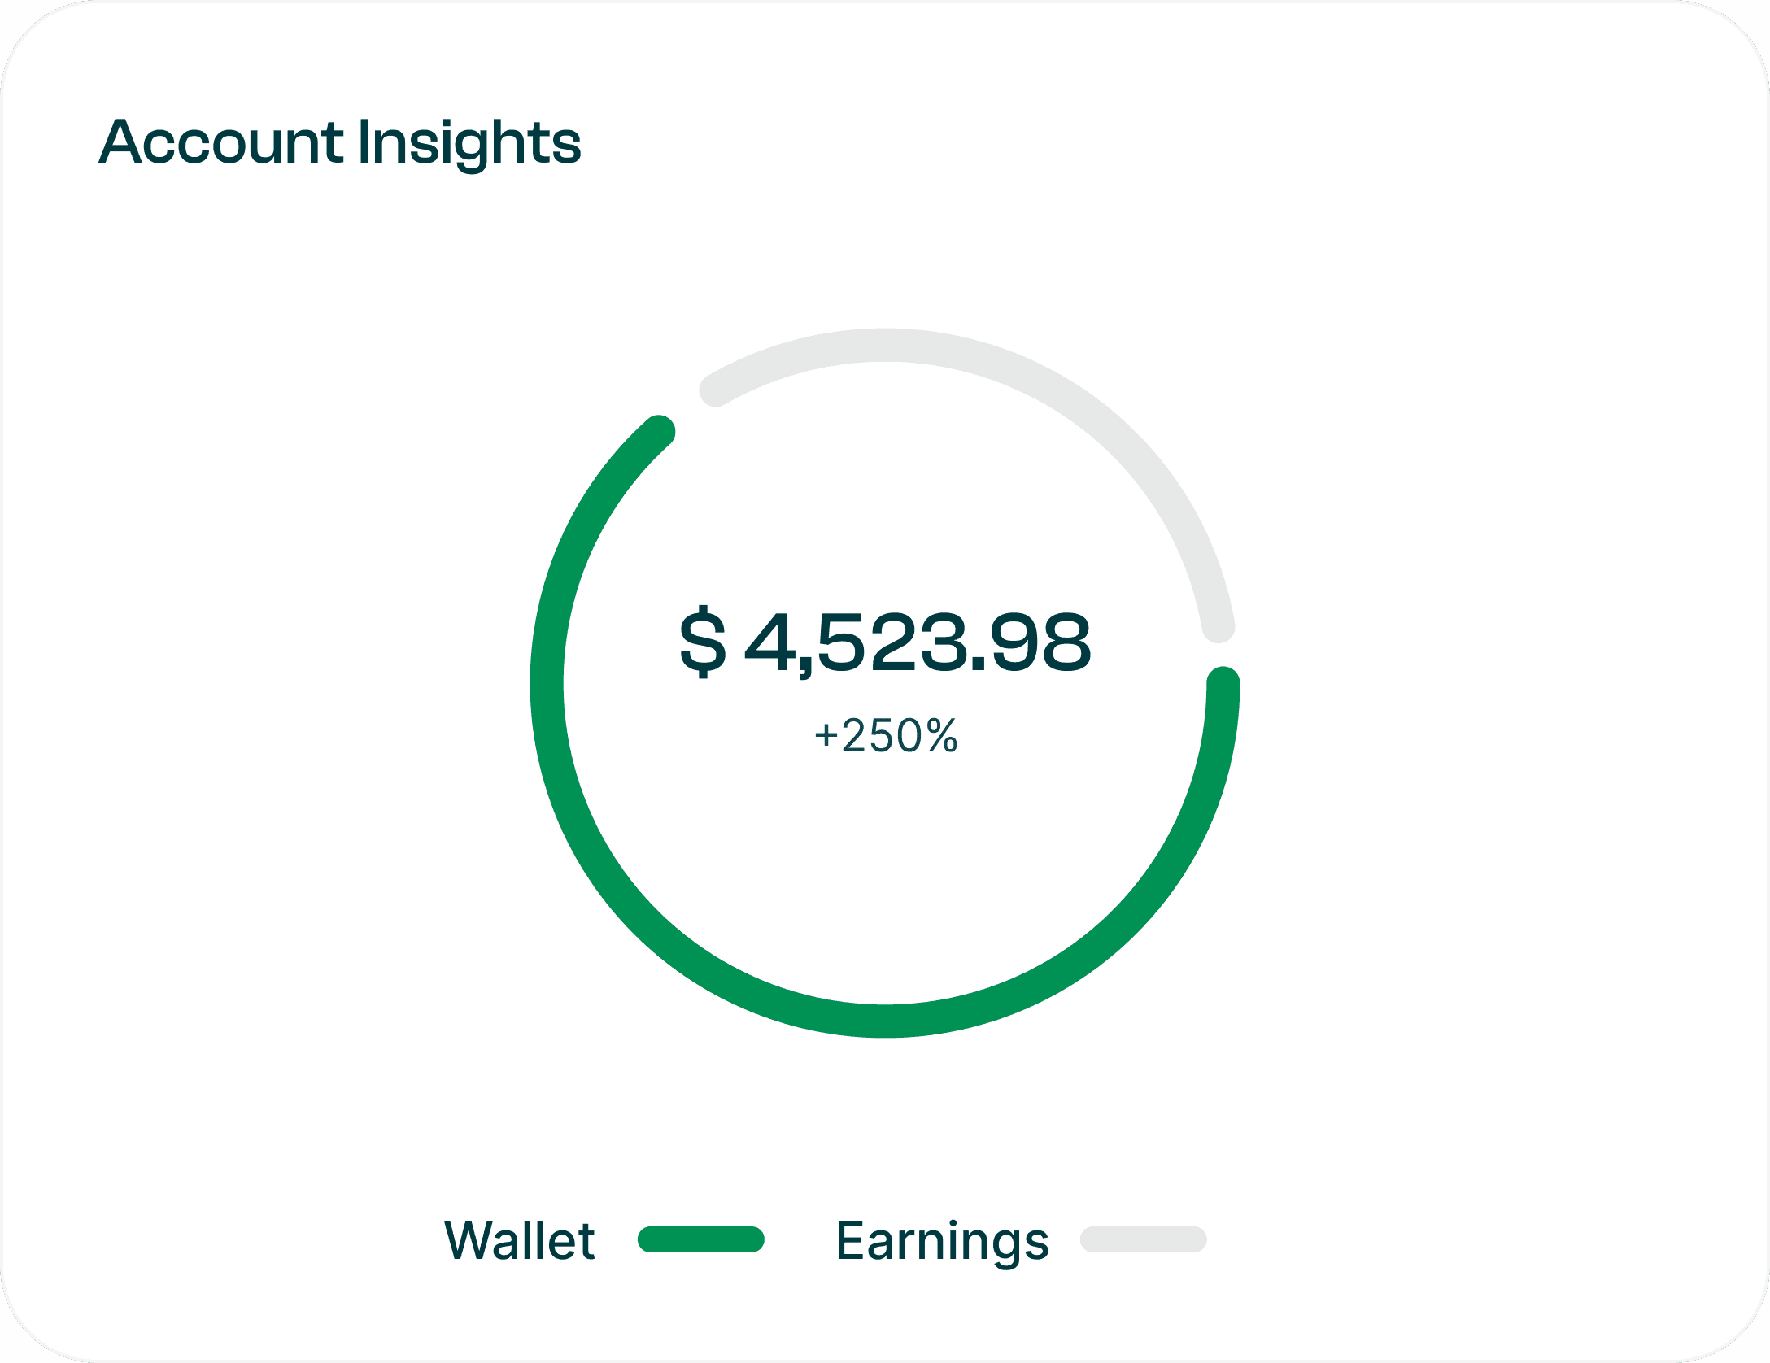1770x1363 pixels.
Task: Click the gray arc's top-left rounded end
Action: pyautogui.click(x=715, y=390)
